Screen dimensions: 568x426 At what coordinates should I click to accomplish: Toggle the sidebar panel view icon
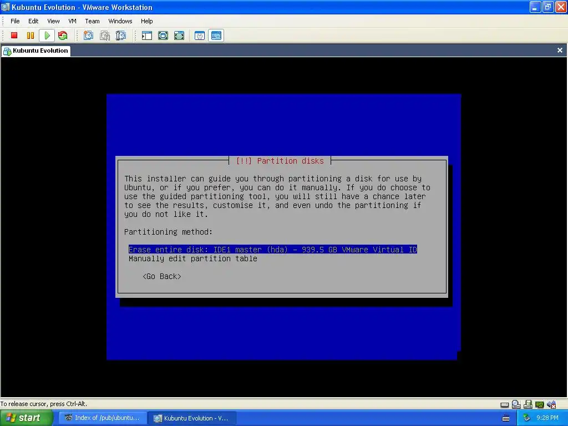(146, 35)
